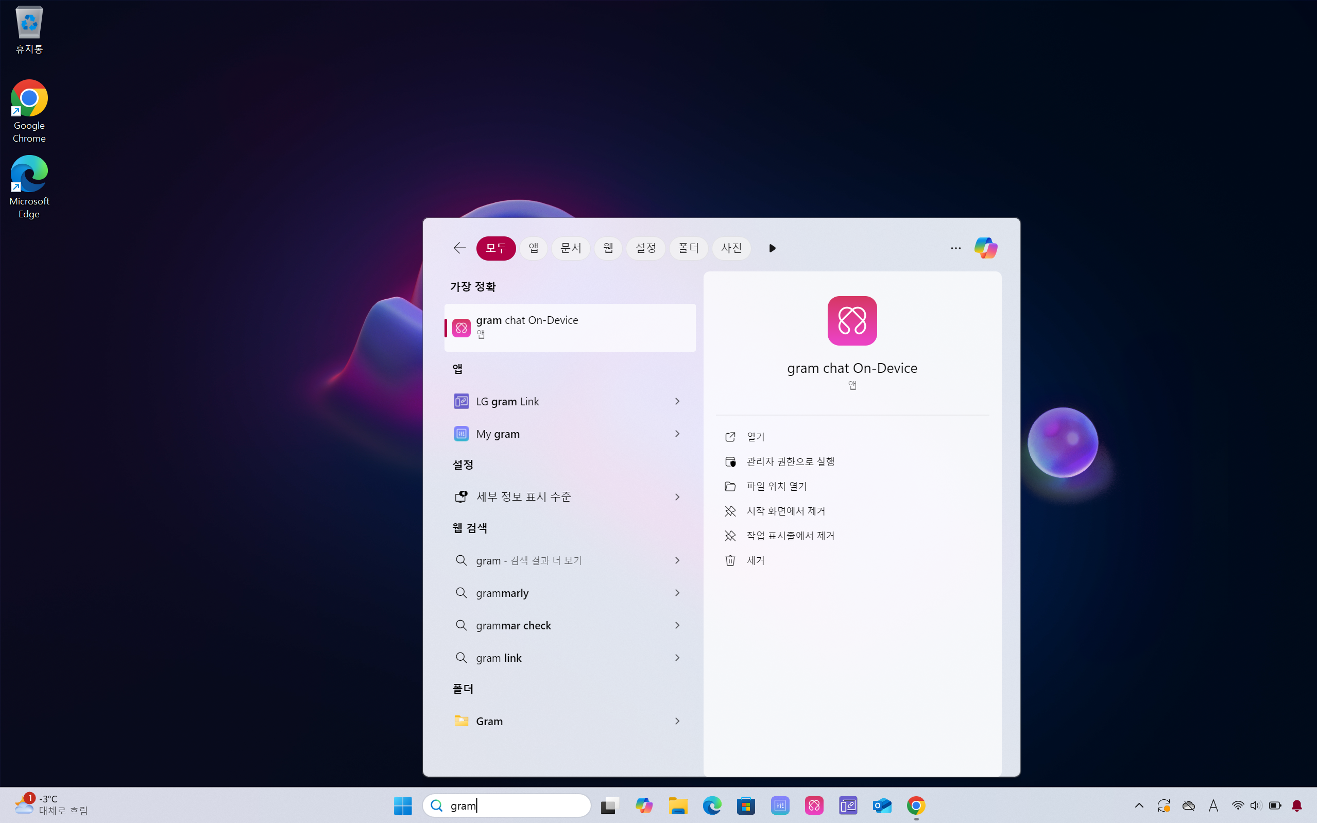Choose 작업 표시줄에서 제거
1317x823 pixels.
click(x=852, y=536)
